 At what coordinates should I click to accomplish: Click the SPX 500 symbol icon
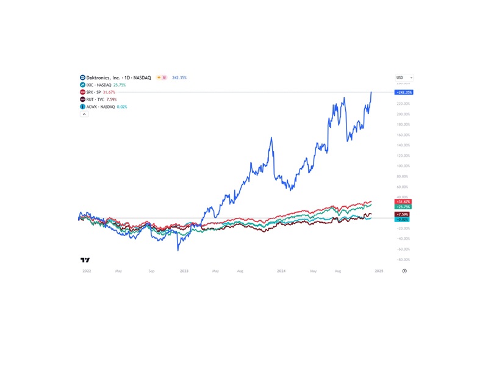tap(82, 92)
